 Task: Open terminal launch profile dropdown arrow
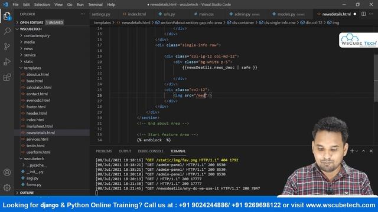click(357, 151)
